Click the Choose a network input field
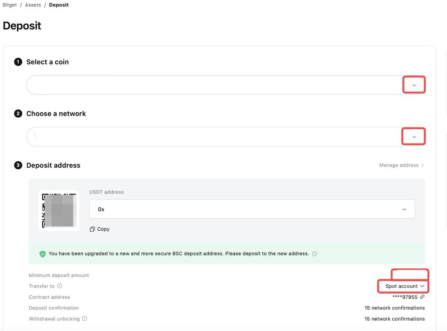The height and width of the screenshot is (331, 447). (x=226, y=137)
